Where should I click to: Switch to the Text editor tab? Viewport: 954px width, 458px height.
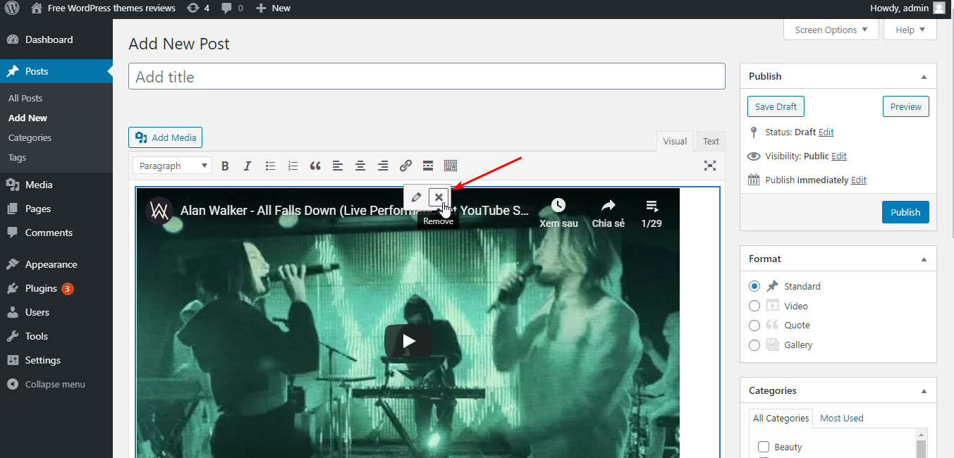pos(711,141)
